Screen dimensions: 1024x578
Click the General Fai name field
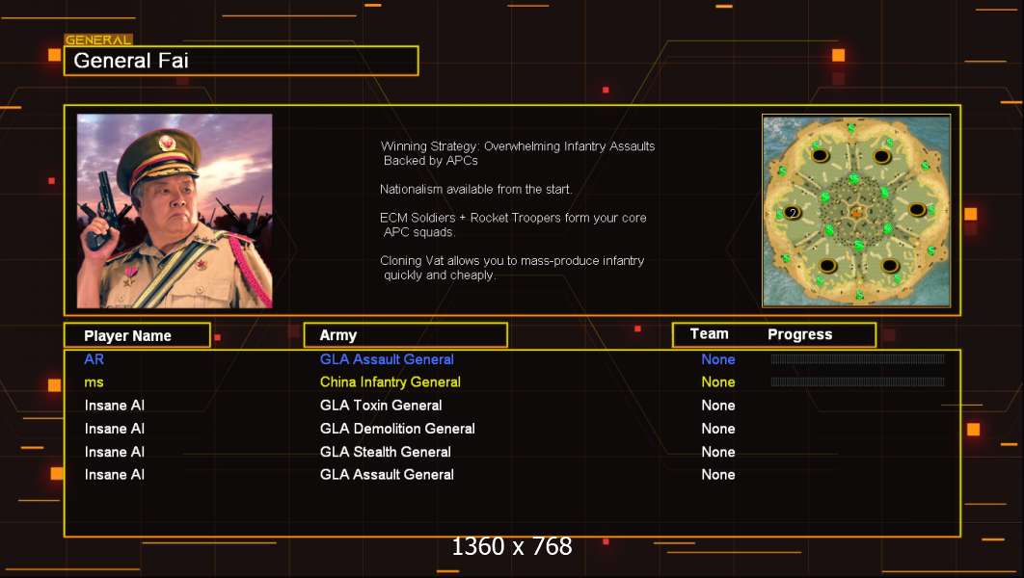coord(241,61)
